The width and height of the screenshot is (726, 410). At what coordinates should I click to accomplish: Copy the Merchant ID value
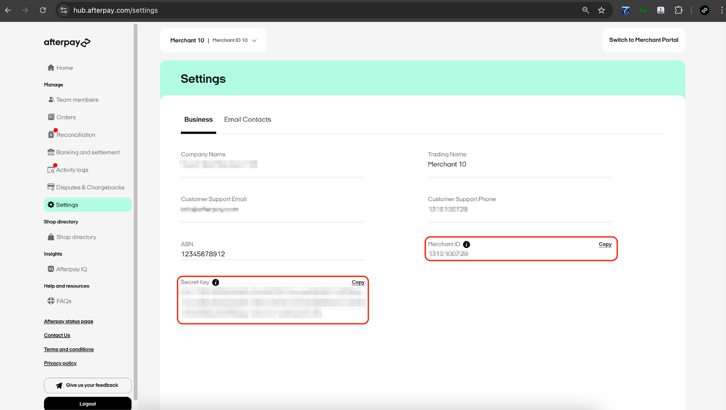click(605, 244)
